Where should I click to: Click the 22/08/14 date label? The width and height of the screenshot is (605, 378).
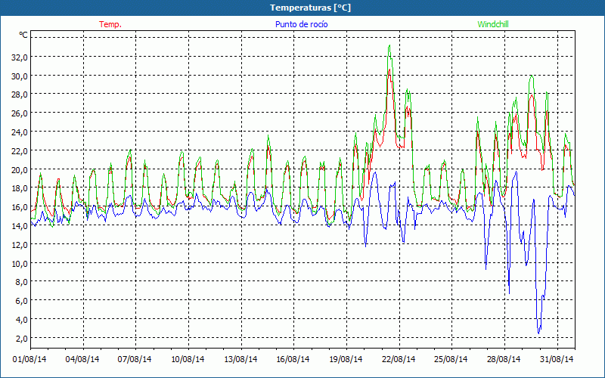(x=399, y=359)
